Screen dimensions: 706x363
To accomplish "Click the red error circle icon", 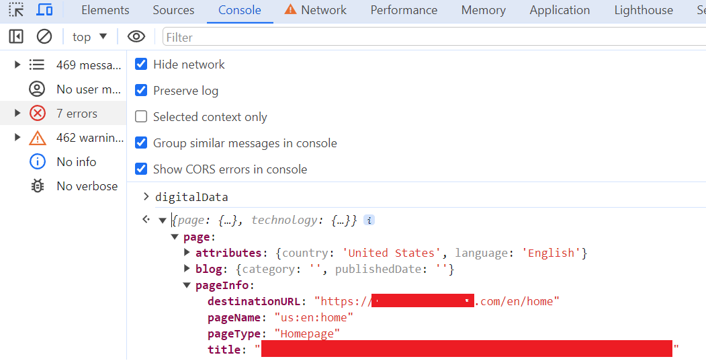I will click(x=38, y=113).
